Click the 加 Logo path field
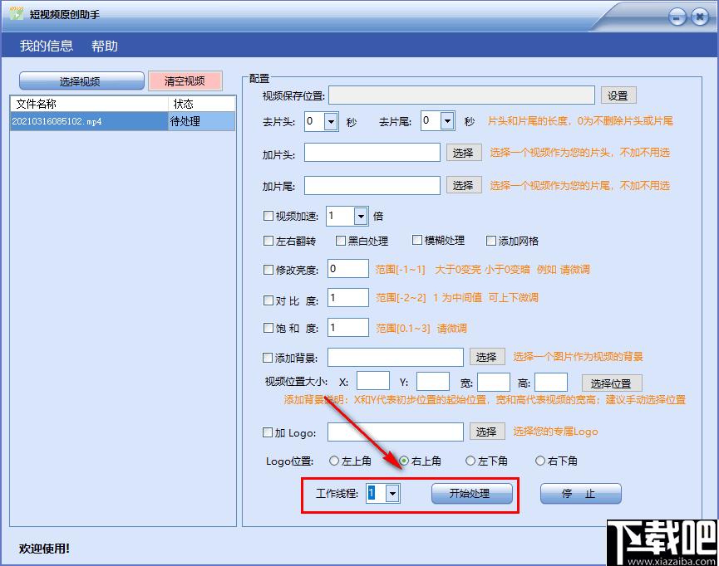The height and width of the screenshot is (566, 719). (x=396, y=432)
